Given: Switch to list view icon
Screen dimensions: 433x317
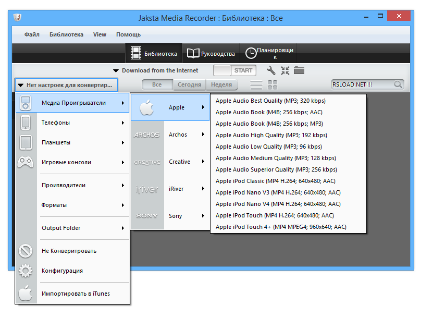Looking at the screenshot, I should click(x=256, y=84).
